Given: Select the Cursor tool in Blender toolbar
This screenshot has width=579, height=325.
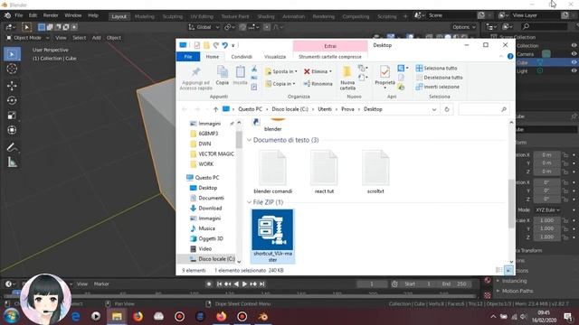Looking at the screenshot, I should (x=12, y=69).
